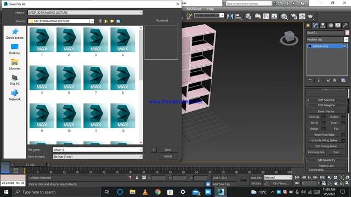
Task: Click Configure Modifier Sets icon
Action: tap(343, 80)
